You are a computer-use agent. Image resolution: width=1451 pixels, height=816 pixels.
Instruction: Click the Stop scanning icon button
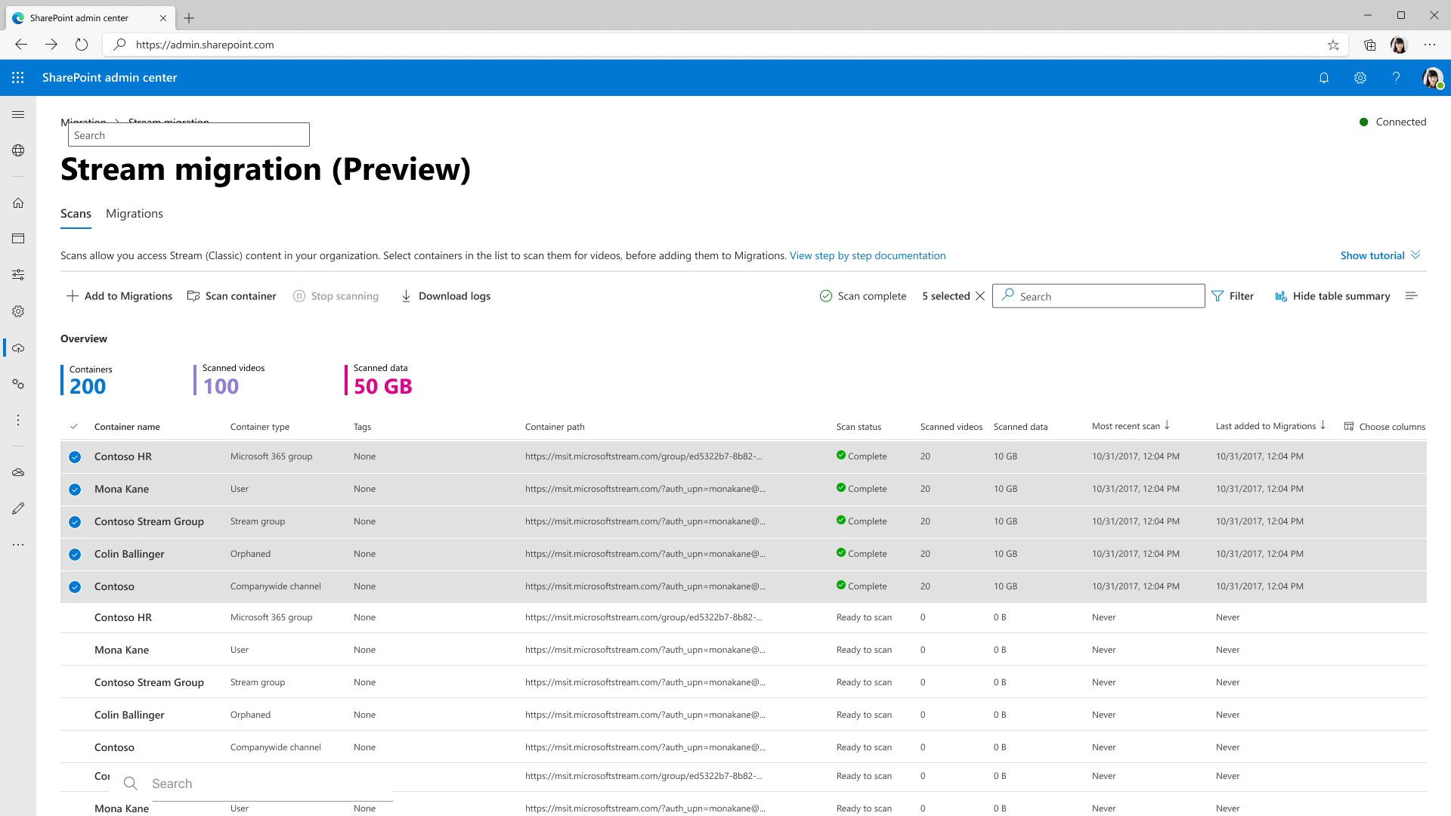[x=299, y=296]
